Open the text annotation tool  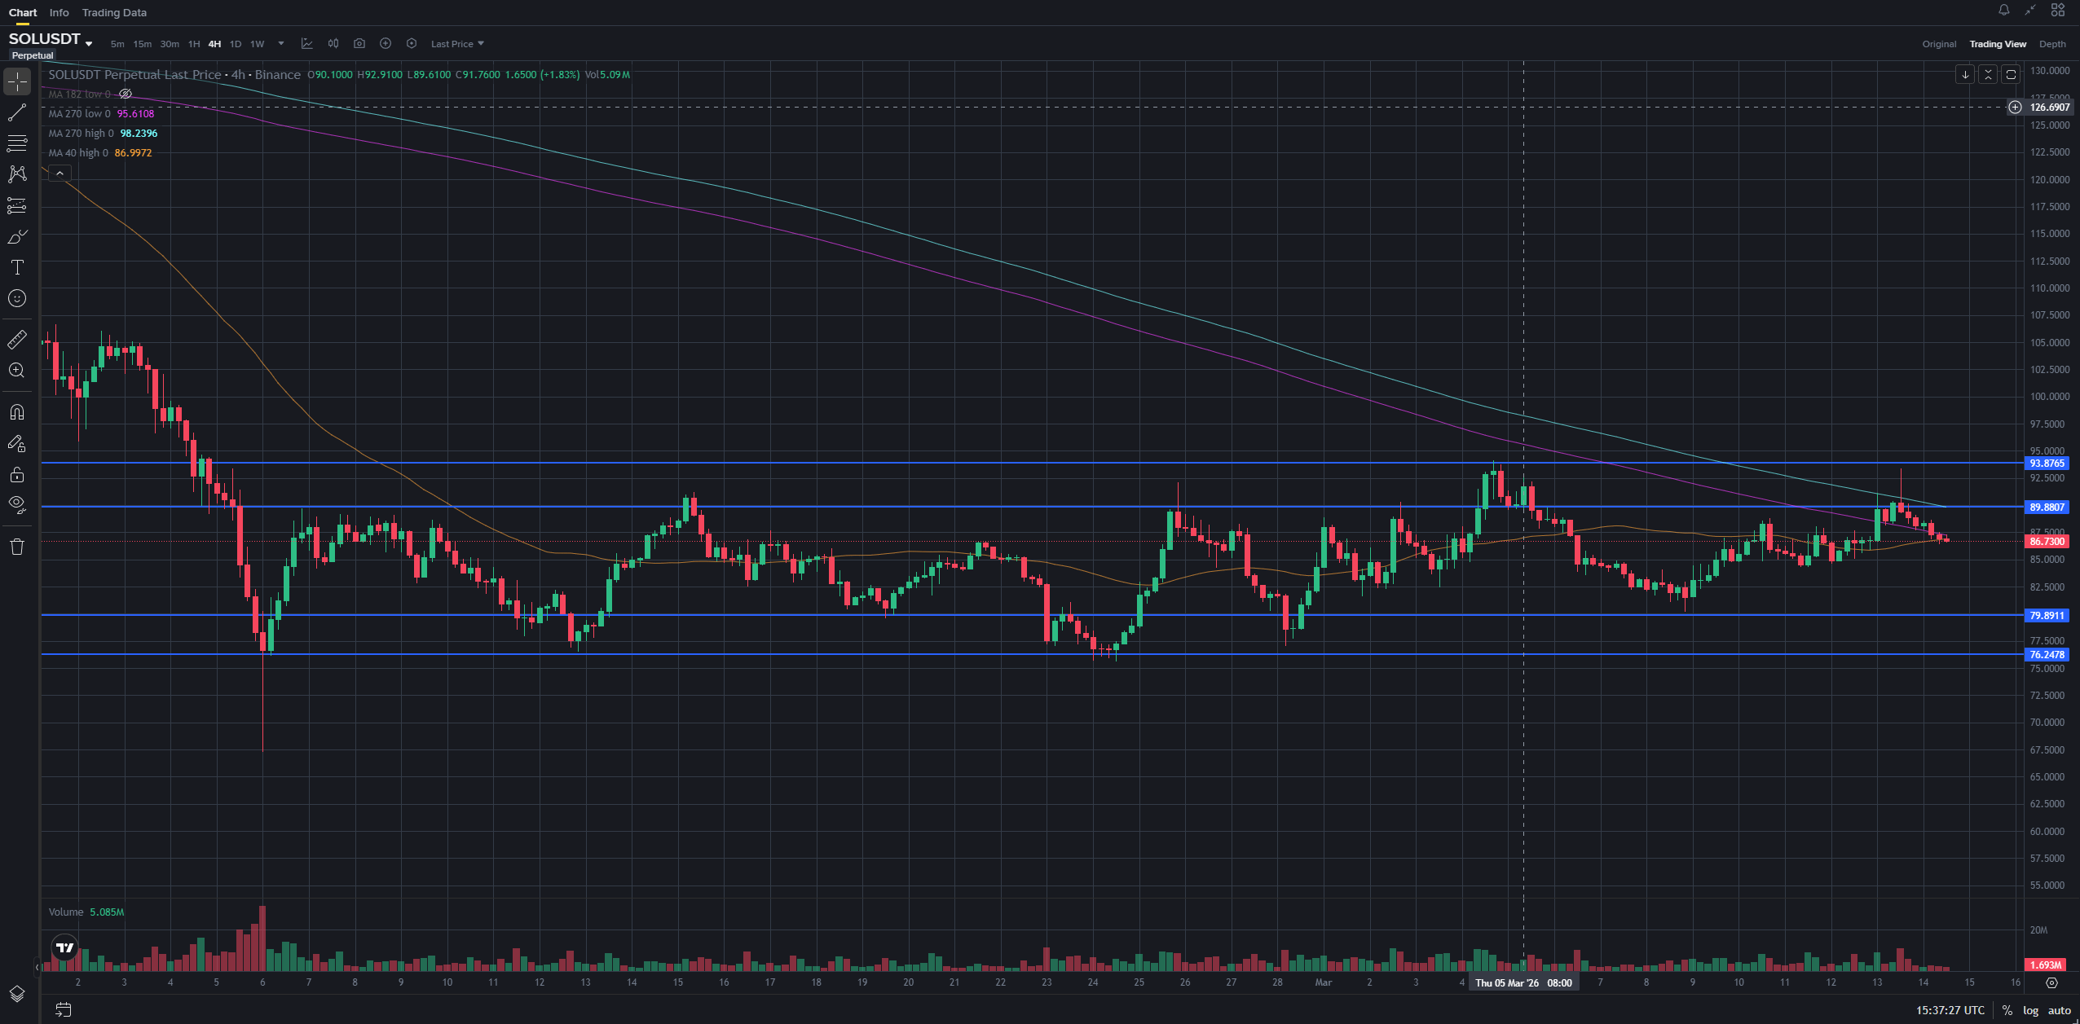click(x=17, y=267)
